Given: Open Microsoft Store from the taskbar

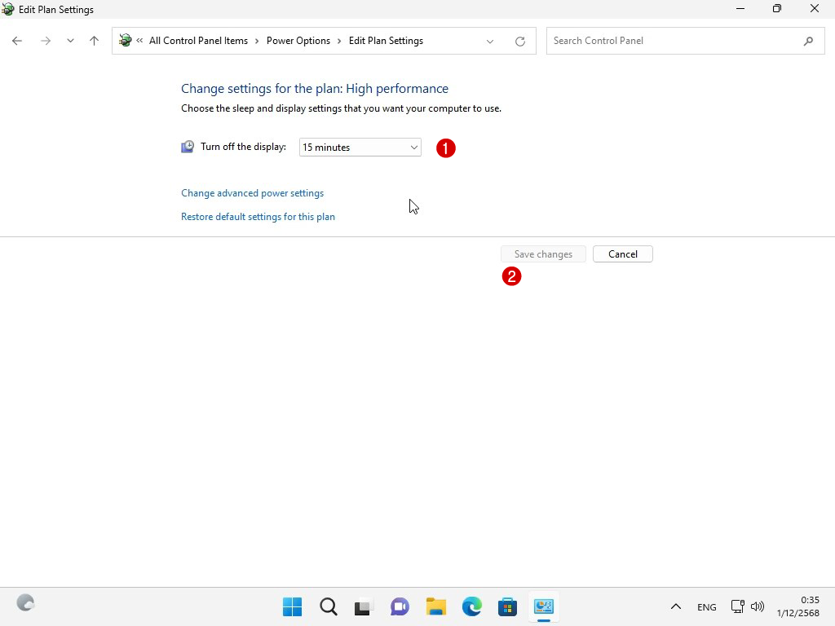Looking at the screenshot, I should tap(507, 606).
